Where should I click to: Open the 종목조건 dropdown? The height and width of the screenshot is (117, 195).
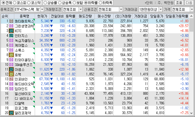coord(42,9)
